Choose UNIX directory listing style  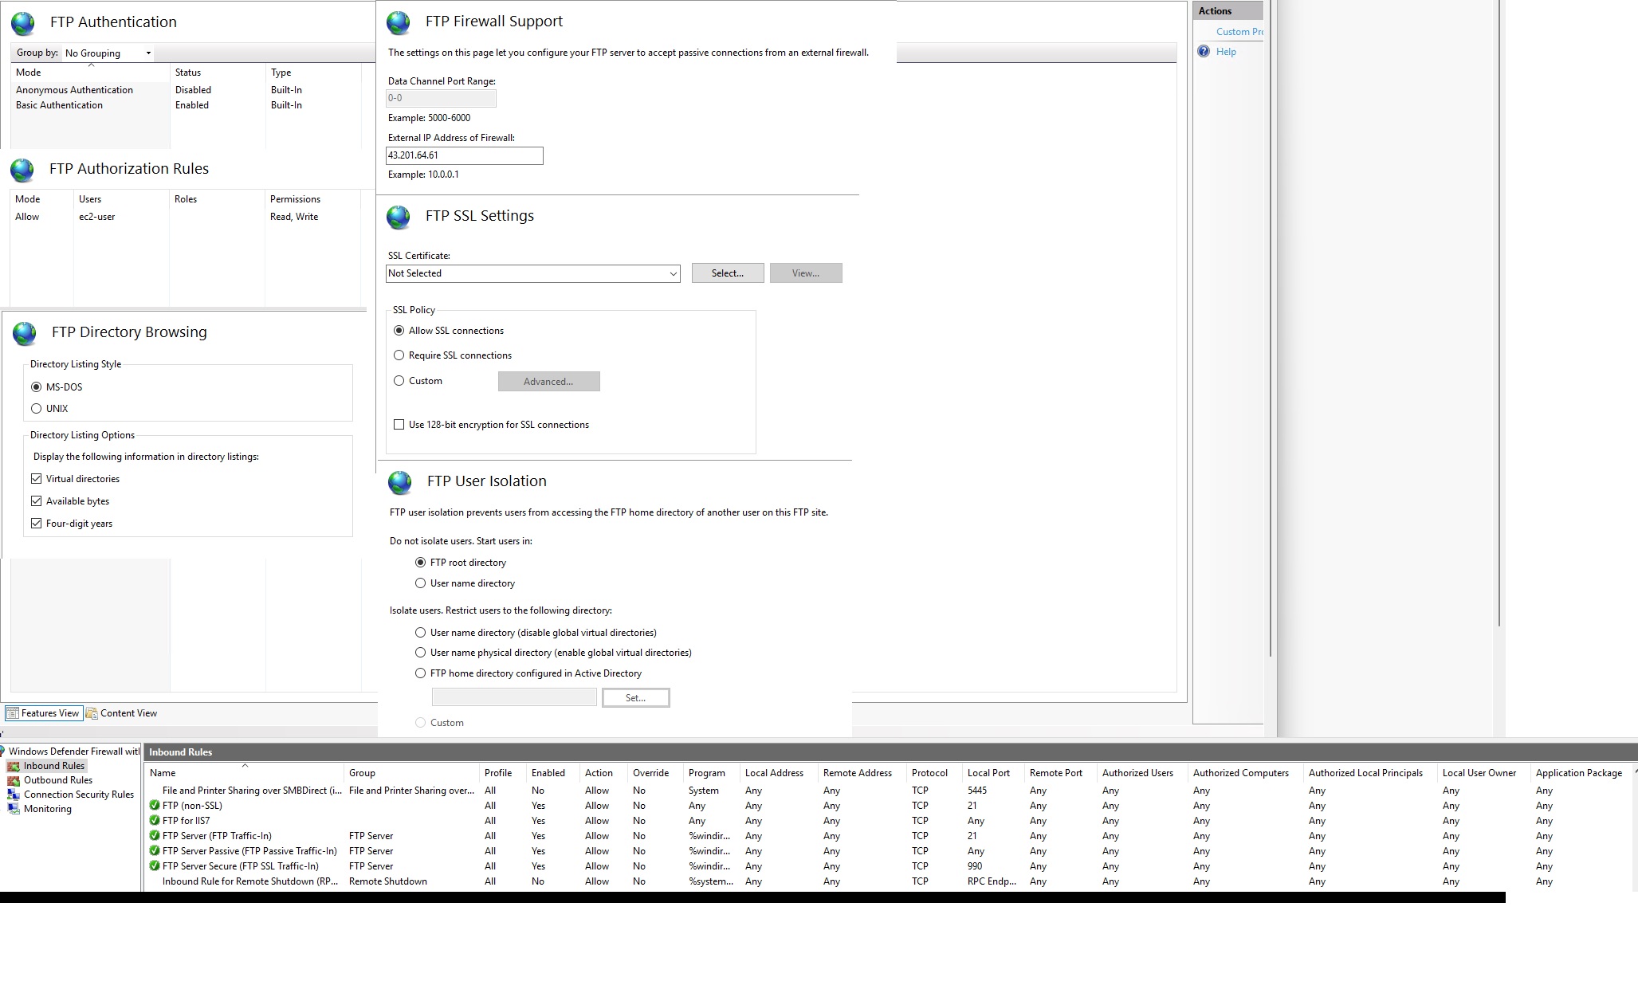point(37,409)
